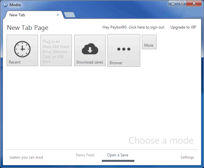Close the New Tab tab
Screen dimensions: 204x168
coord(58,15)
